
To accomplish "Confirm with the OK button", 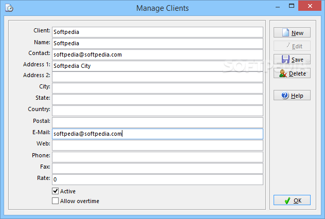I will click(292, 200).
